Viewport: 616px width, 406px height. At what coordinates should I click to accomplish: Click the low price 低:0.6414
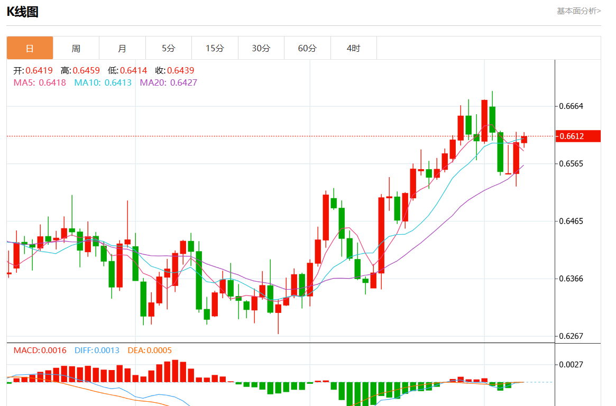pos(127,71)
